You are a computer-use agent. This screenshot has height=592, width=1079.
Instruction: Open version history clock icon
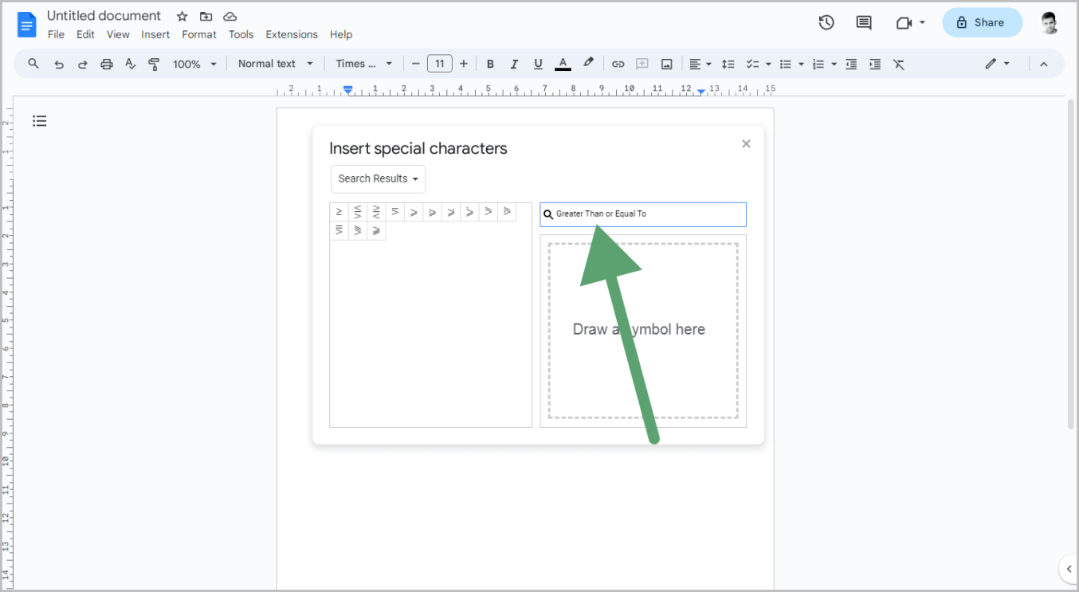click(x=826, y=23)
